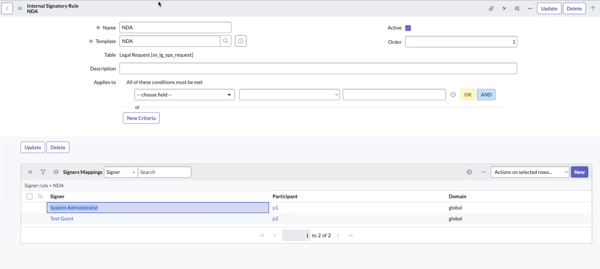Click page number input field
Screen dimensions: 600x269
(296, 235)
